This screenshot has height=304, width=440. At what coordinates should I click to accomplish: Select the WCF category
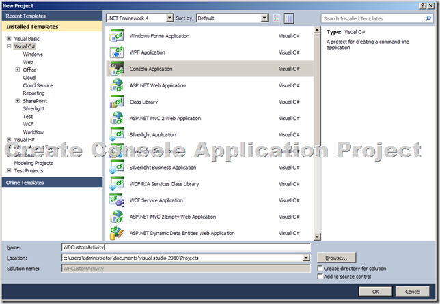coord(28,124)
